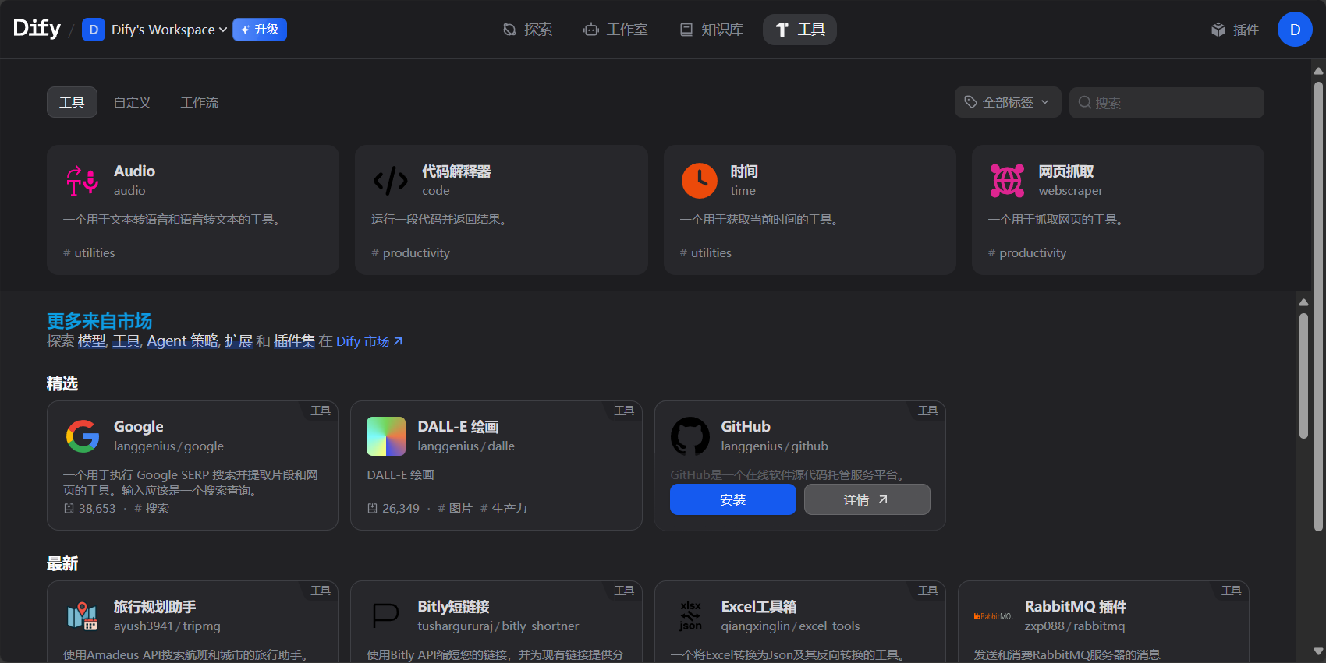Viewport: 1326px width, 663px height.
Task: Open the 网页抓取 tool card title
Action: [x=1065, y=171]
